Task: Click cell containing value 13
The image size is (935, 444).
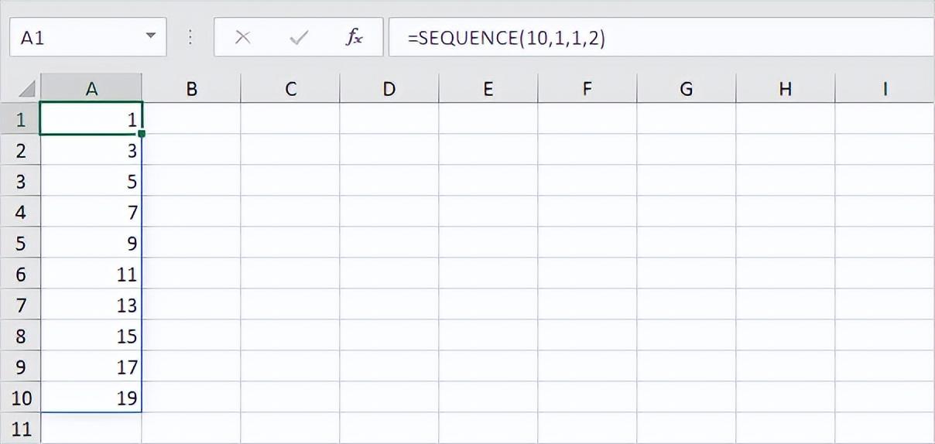Action: pyautogui.click(x=91, y=305)
